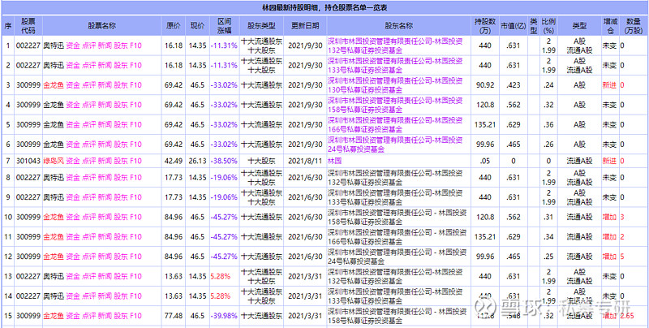Open 新闻 link in row 11
649x328 pixels.
(x=105, y=237)
